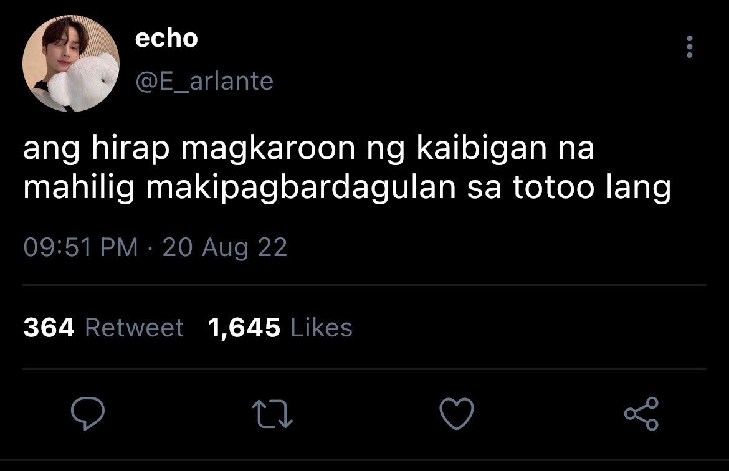Viewport: 729px width, 471px height.
Task: Click the display name echo
Action: click(166, 38)
